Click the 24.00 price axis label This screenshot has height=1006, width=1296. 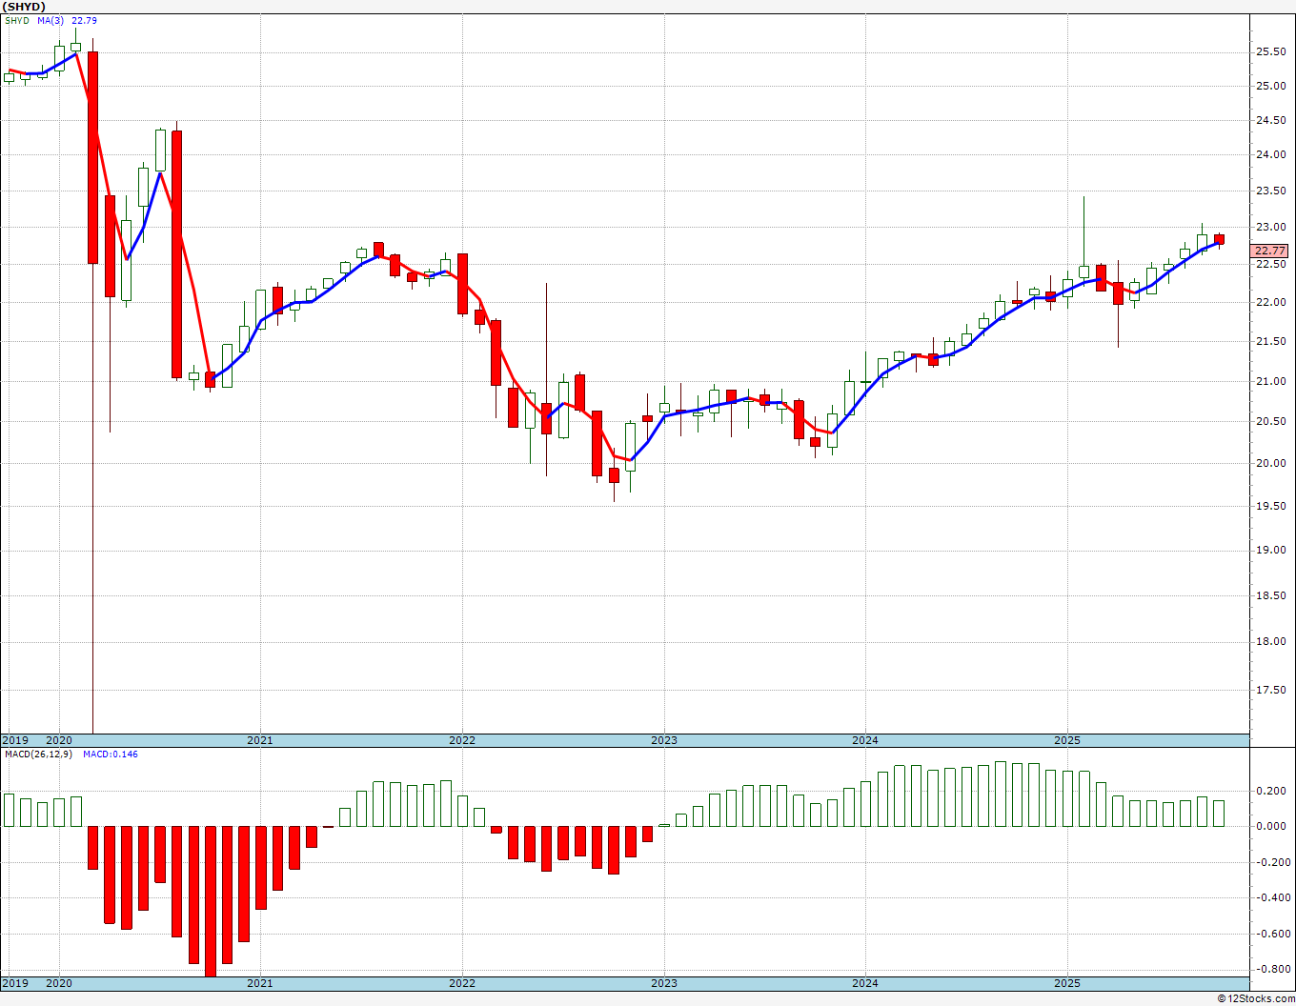coord(1270,154)
